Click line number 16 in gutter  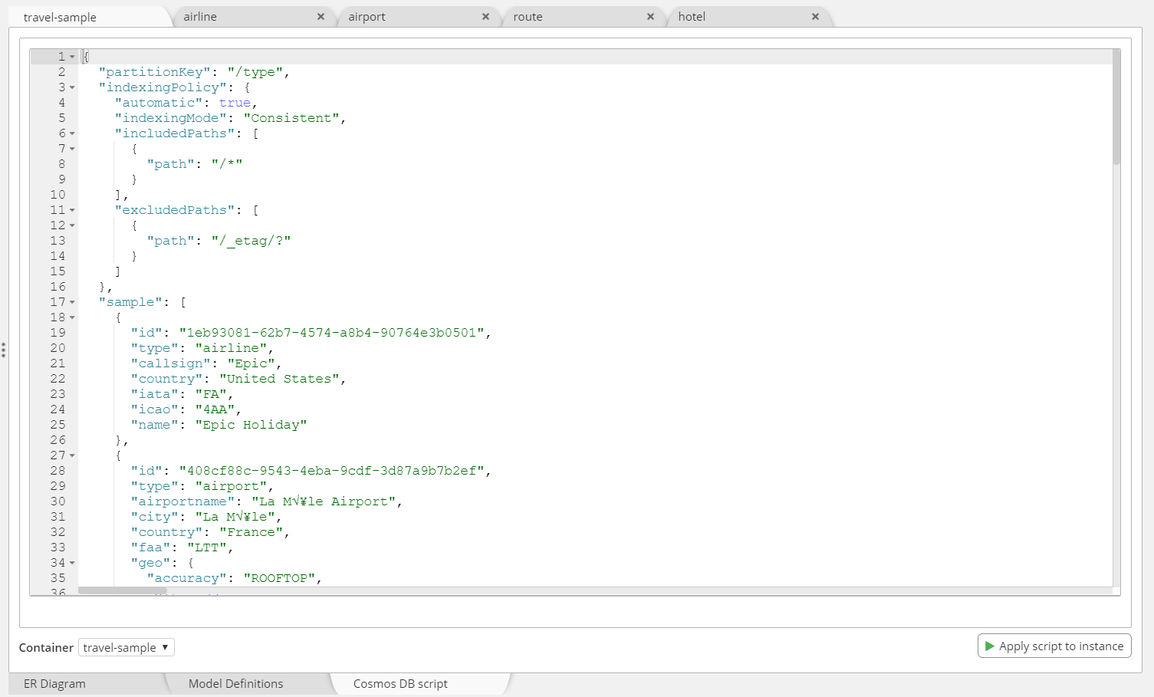[58, 287]
